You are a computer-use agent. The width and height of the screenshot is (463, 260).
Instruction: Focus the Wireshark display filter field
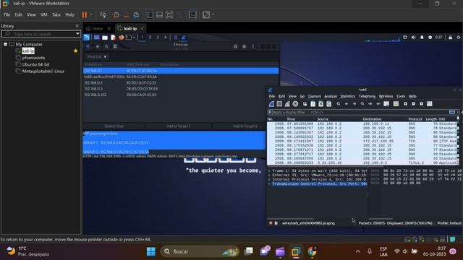tap(360, 113)
